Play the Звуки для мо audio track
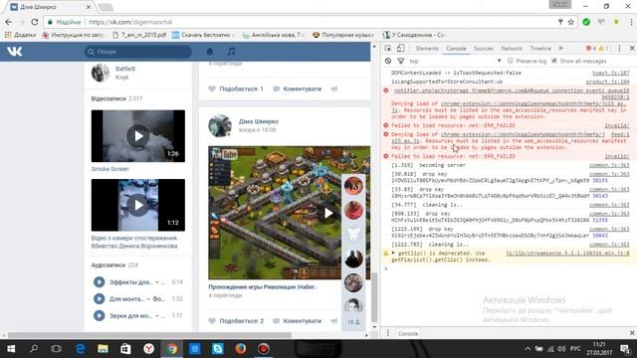Viewport: 637px width, 358px height. coord(100,315)
